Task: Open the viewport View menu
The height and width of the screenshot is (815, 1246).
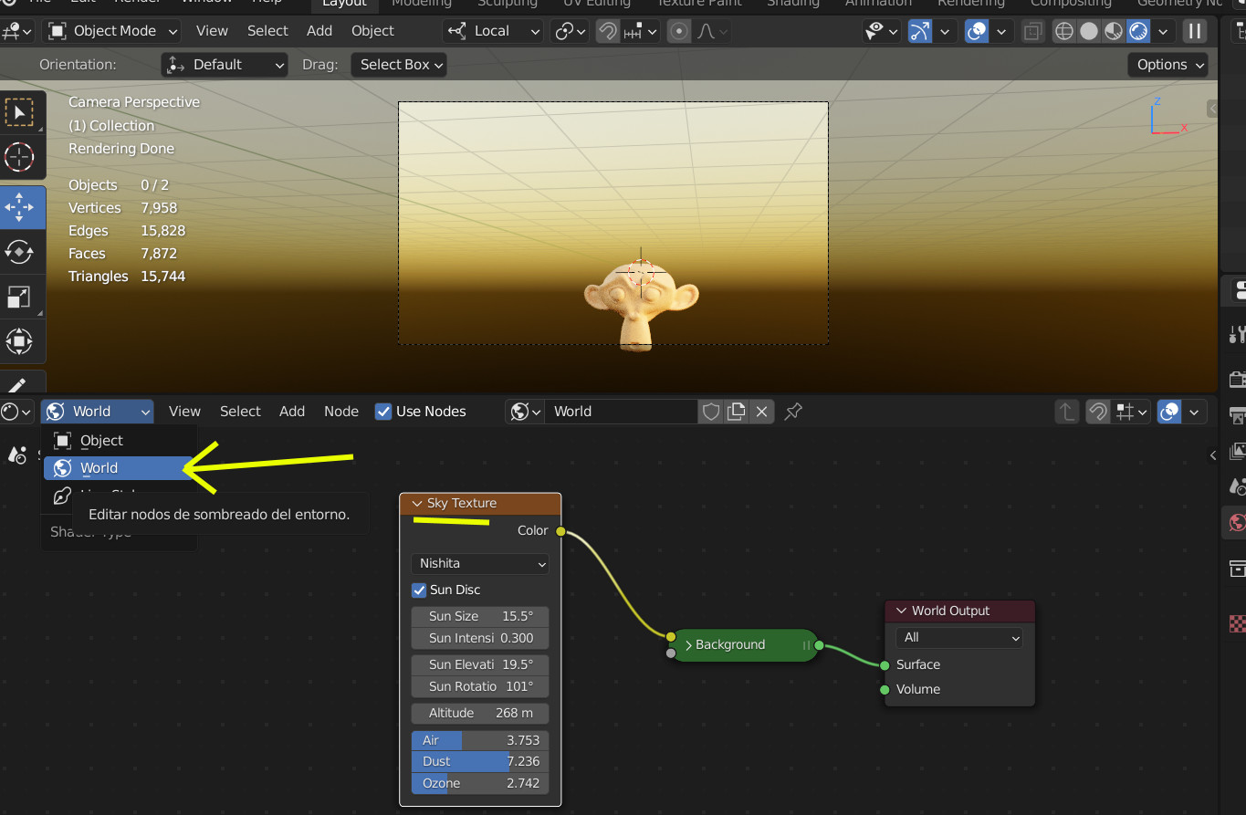Action: click(212, 31)
